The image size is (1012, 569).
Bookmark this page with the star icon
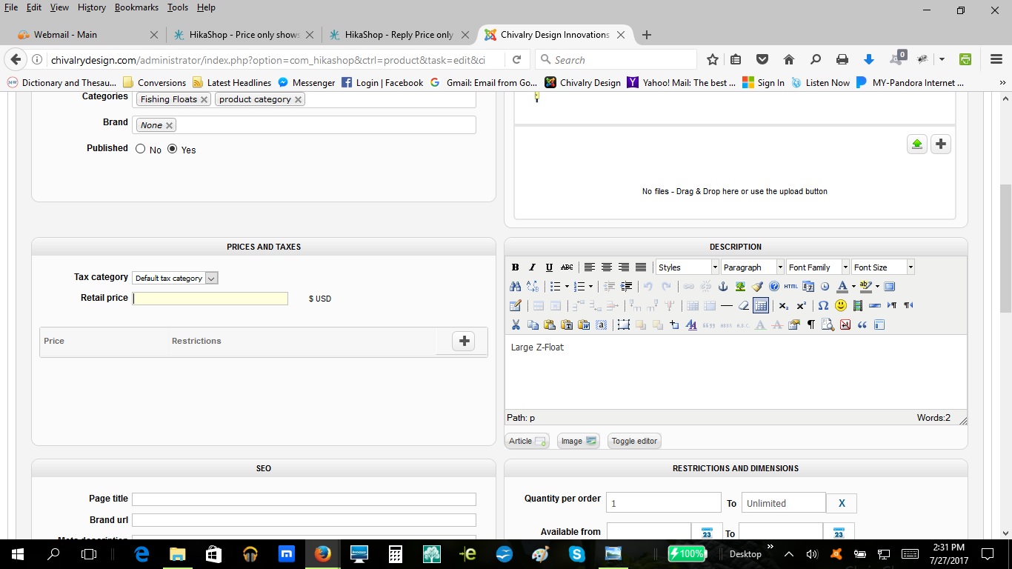pos(713,59)
